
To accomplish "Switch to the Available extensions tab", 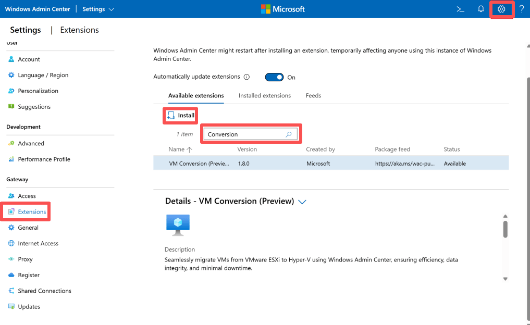I will 196,96.
